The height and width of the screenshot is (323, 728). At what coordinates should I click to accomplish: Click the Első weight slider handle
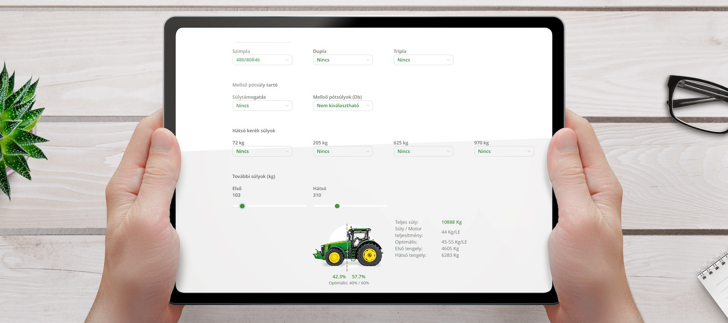point(242,206)
